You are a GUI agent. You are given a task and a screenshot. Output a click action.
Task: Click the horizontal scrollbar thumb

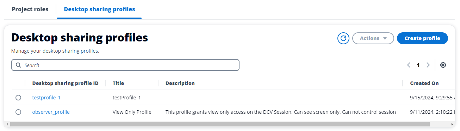[x=220, y=124]
